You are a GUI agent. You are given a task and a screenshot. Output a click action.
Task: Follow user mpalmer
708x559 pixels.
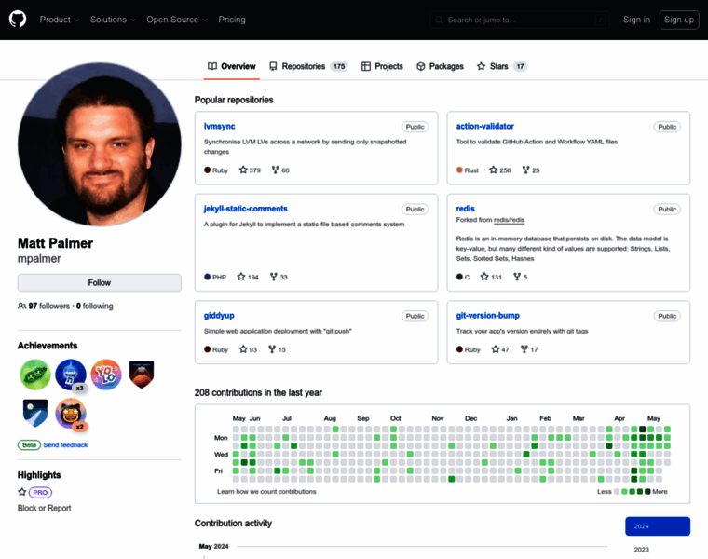[100, 282]
